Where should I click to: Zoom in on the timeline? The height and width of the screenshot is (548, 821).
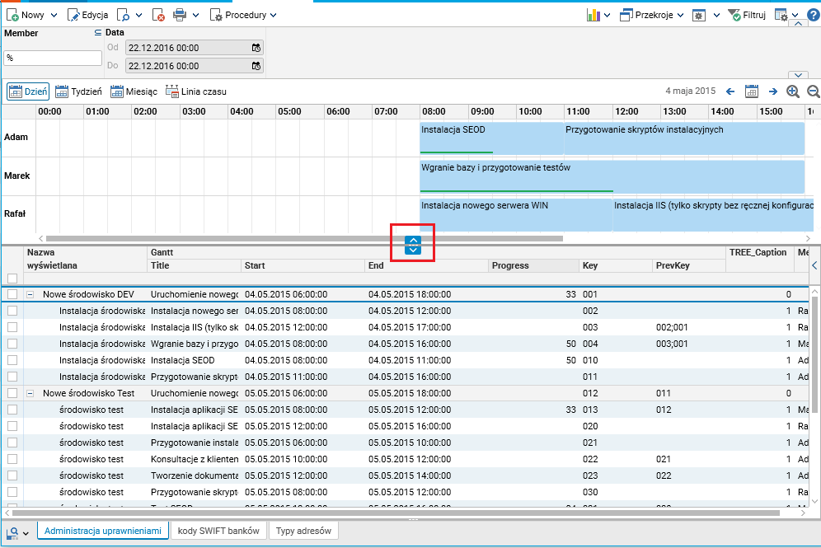pyautogui.click(x=793, y=91)
